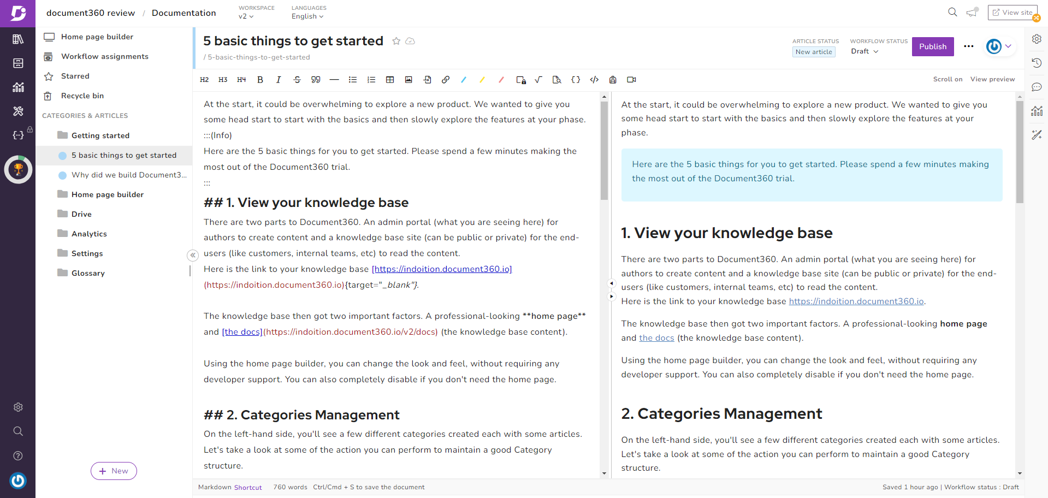Apply H3 heading format

click(223, 80)
